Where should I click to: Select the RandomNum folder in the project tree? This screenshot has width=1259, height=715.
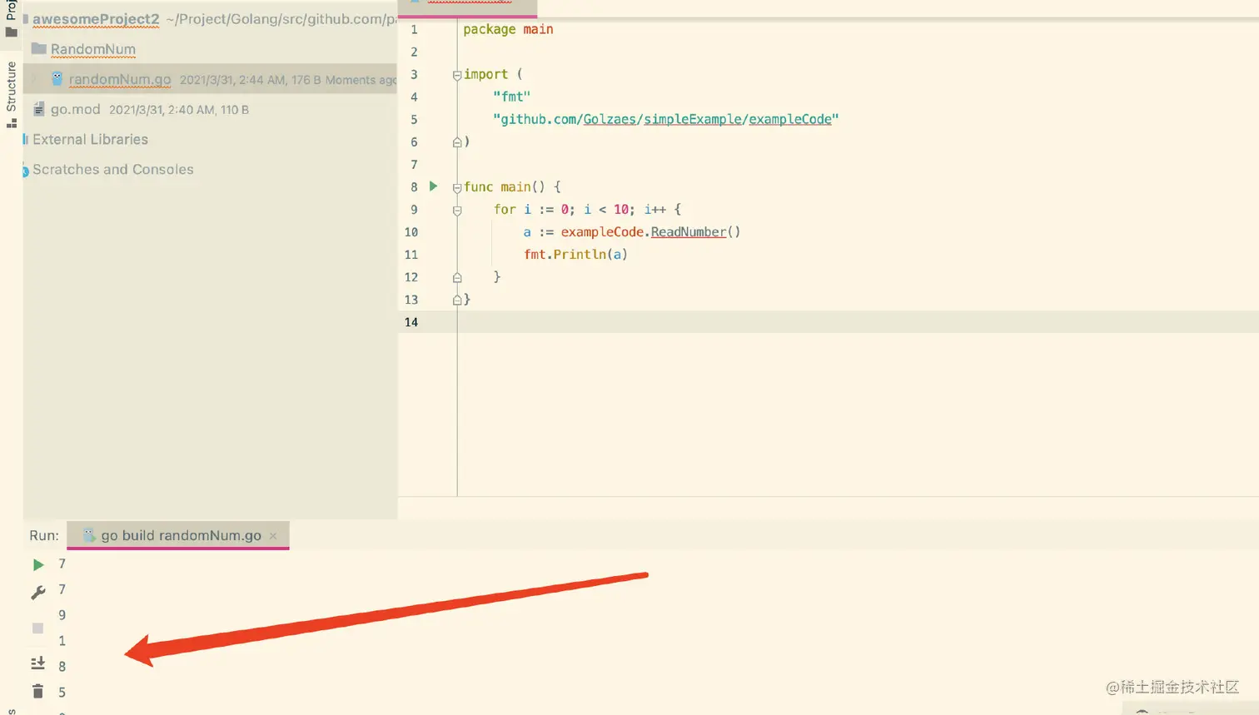92,49
